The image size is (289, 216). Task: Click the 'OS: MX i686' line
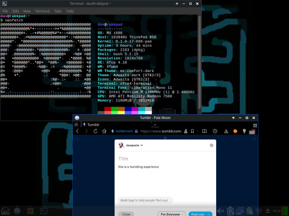coord(110,33)
